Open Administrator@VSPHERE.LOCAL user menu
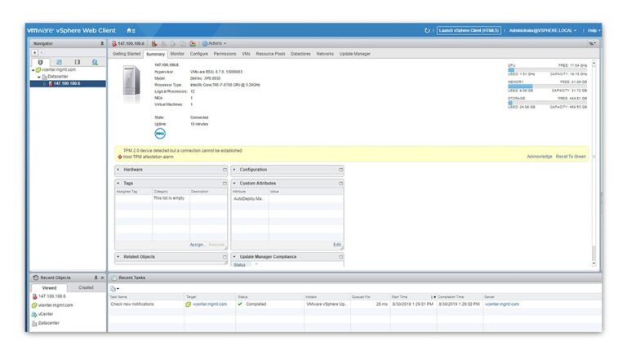627x355 pixels. pyautogui.click(x=542, y=30)
